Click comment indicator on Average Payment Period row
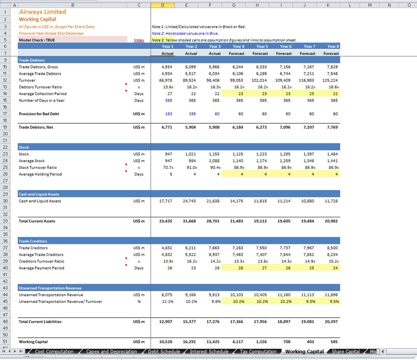Image resolution: width=417 pixels, height=360 pixels. [x=126, y=265]
